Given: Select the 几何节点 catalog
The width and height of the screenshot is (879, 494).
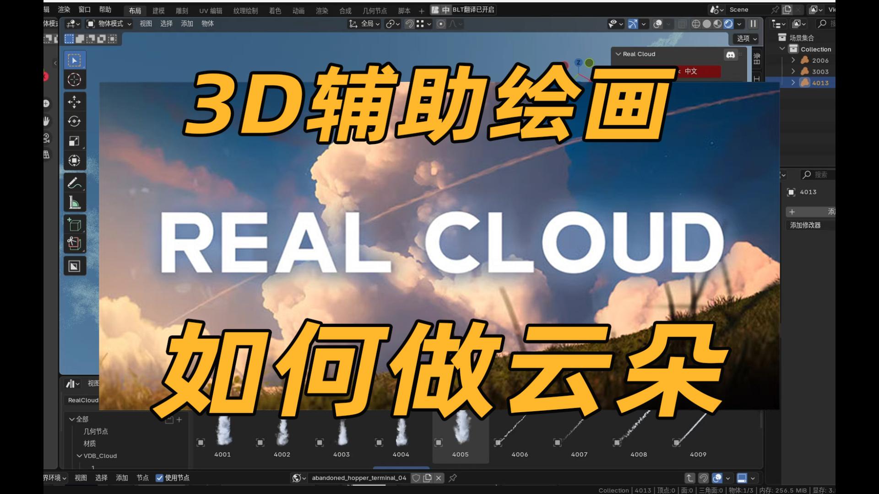Looking at the screenshot, I should pyautogui.click(x=96, y=431).
